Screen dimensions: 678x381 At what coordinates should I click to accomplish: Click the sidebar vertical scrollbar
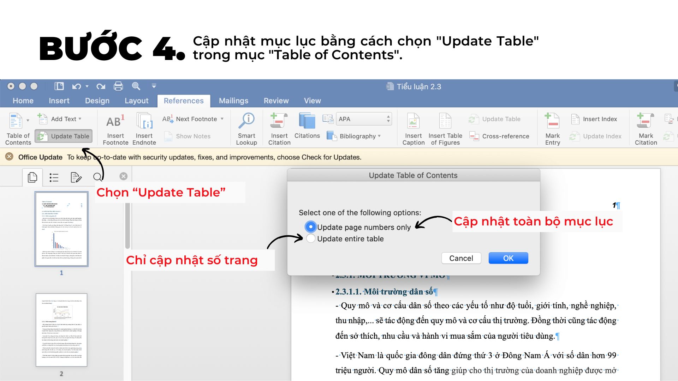tap(127, 226)
